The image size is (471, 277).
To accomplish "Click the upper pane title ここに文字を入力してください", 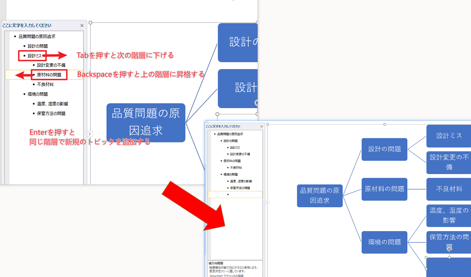I will (27, 26).
